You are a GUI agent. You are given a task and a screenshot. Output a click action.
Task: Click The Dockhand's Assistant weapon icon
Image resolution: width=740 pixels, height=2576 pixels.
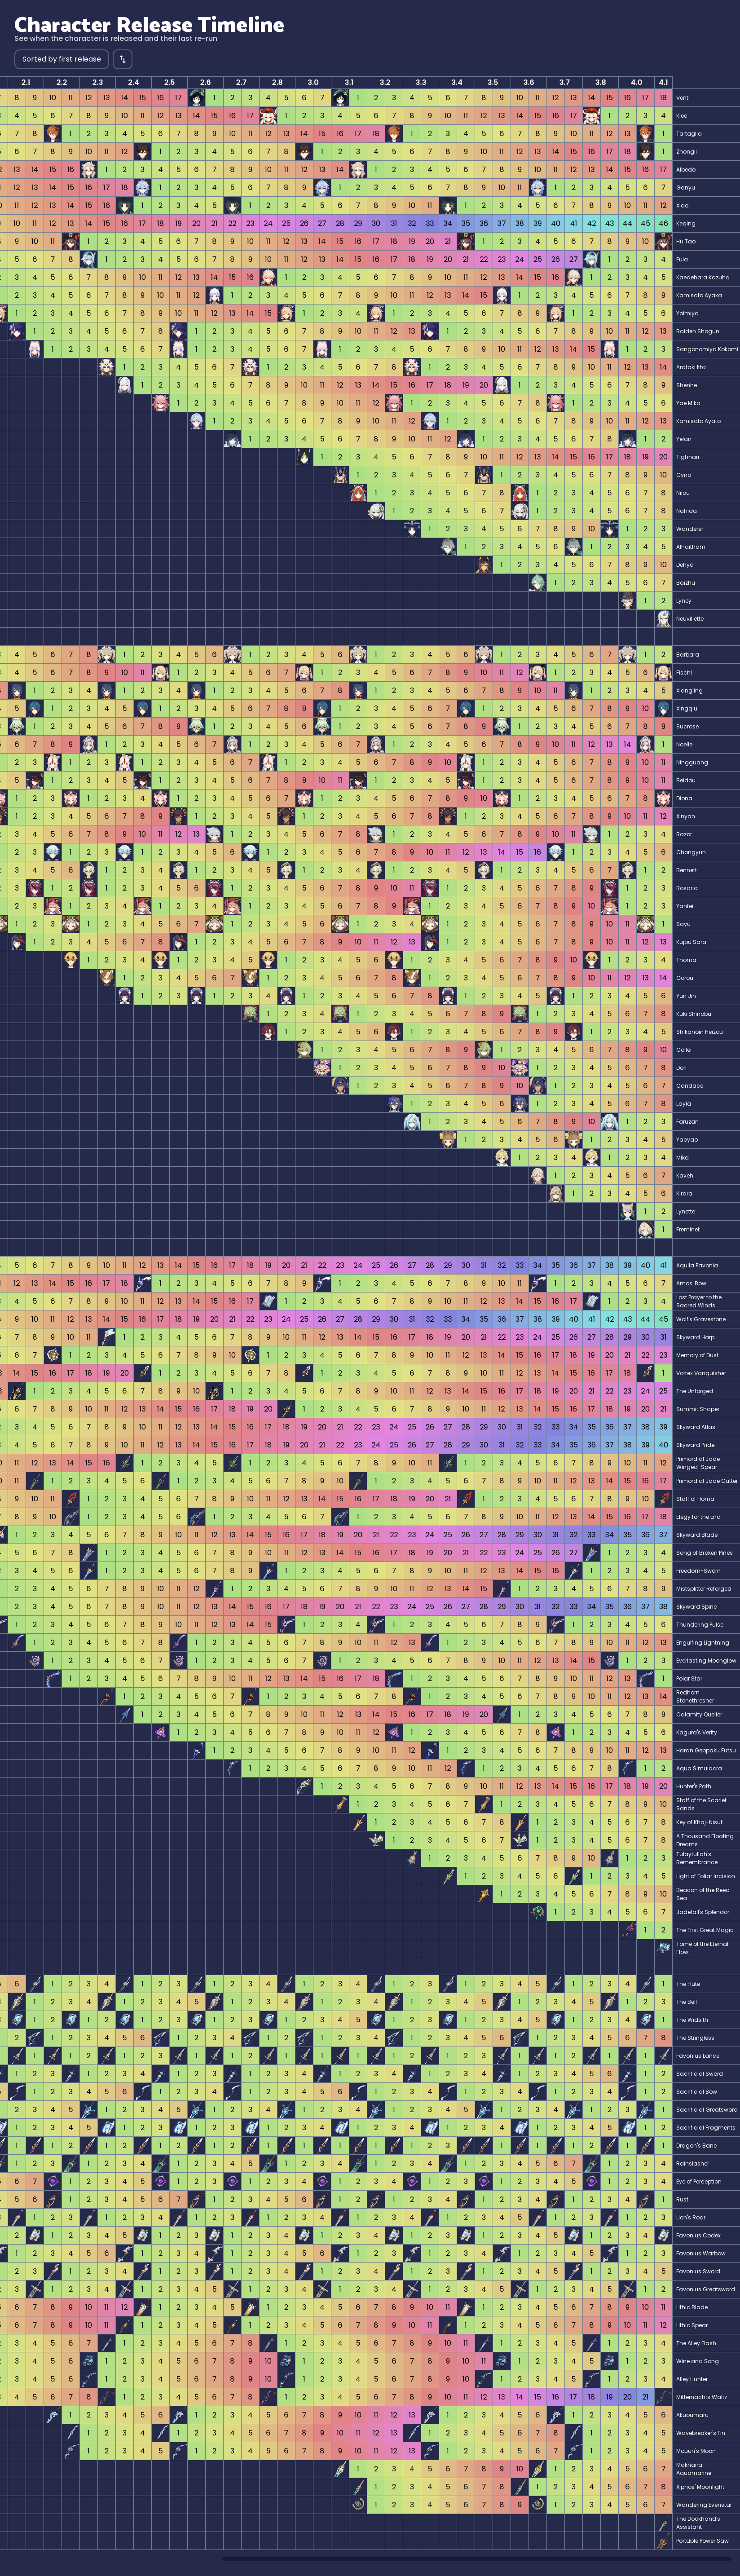coord(663,2522)
